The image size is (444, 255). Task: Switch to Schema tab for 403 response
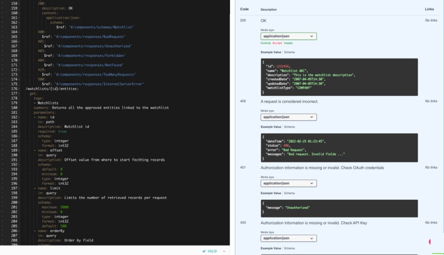289,248
